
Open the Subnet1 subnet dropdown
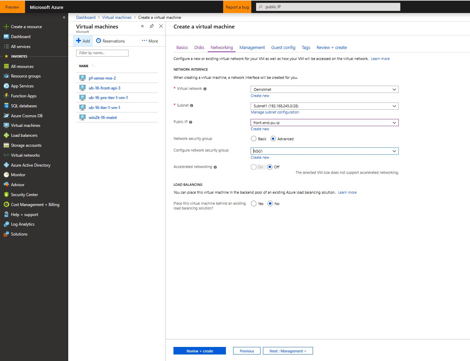(325, 106)
